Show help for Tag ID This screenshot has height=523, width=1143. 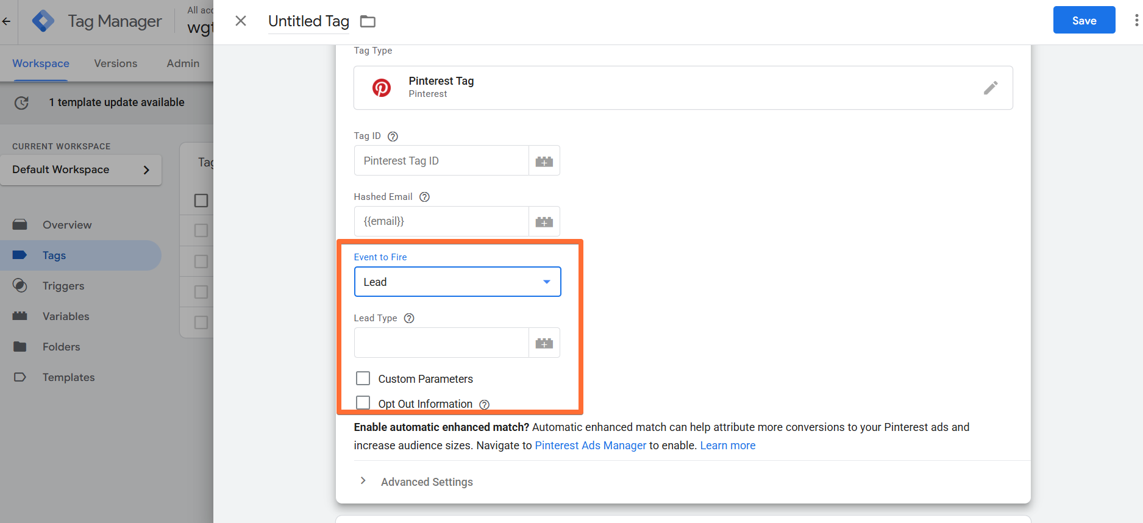click(393, 137)
